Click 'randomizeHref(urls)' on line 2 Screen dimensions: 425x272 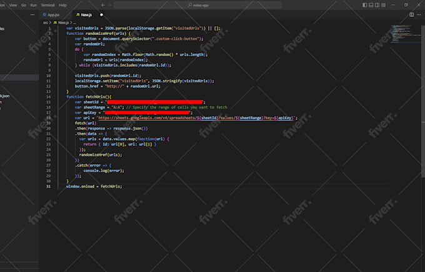[x=106, y=34]
